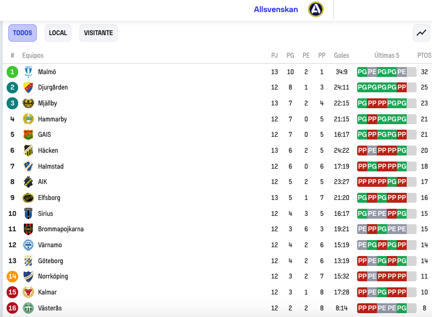Screen dimensions: 432x317
Task: Open the trend chart icon button
Action: [x=421, y=33]
